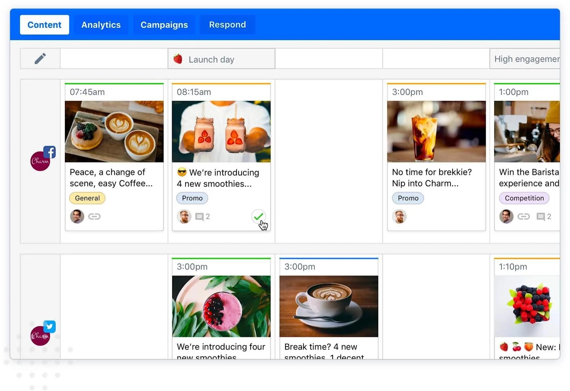
Task: Open the link attachment icon on the 07:45am post
Action: coord(95,217)
